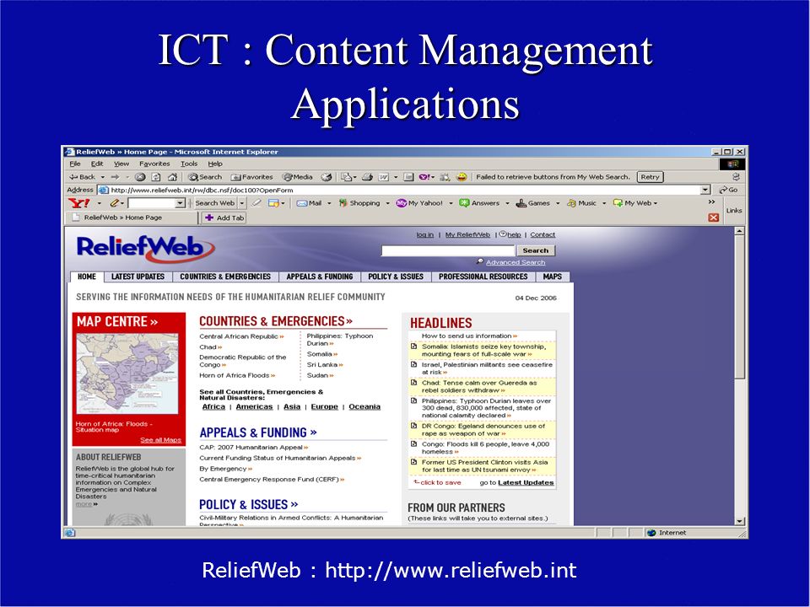Open the MAPS site tab
Viewport: 810px width, 607px height.
click(x=552, y=277)
